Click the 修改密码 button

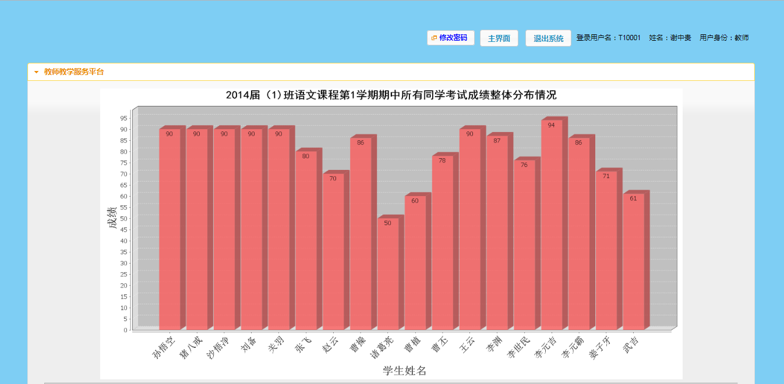pos(450,38)
